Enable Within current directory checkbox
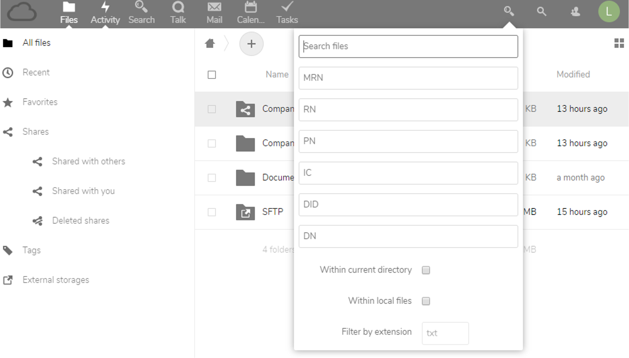Image resolution: width=629 pixels, height=358 pixels. pos(426,270)
